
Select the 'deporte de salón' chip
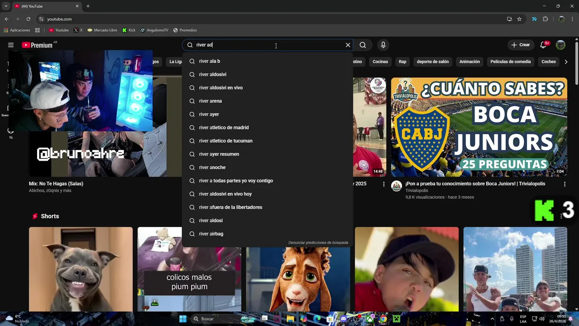(x=433, y=62)
